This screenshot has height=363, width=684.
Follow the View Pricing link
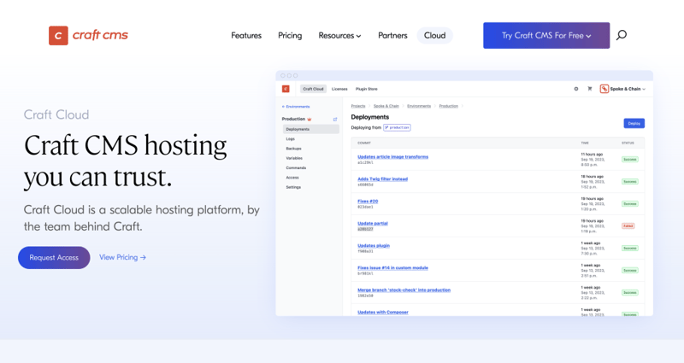(122, 257)
